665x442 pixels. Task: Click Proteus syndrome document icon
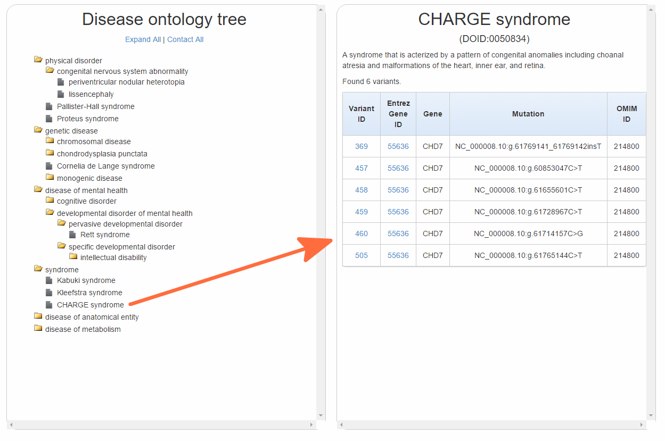49,119
